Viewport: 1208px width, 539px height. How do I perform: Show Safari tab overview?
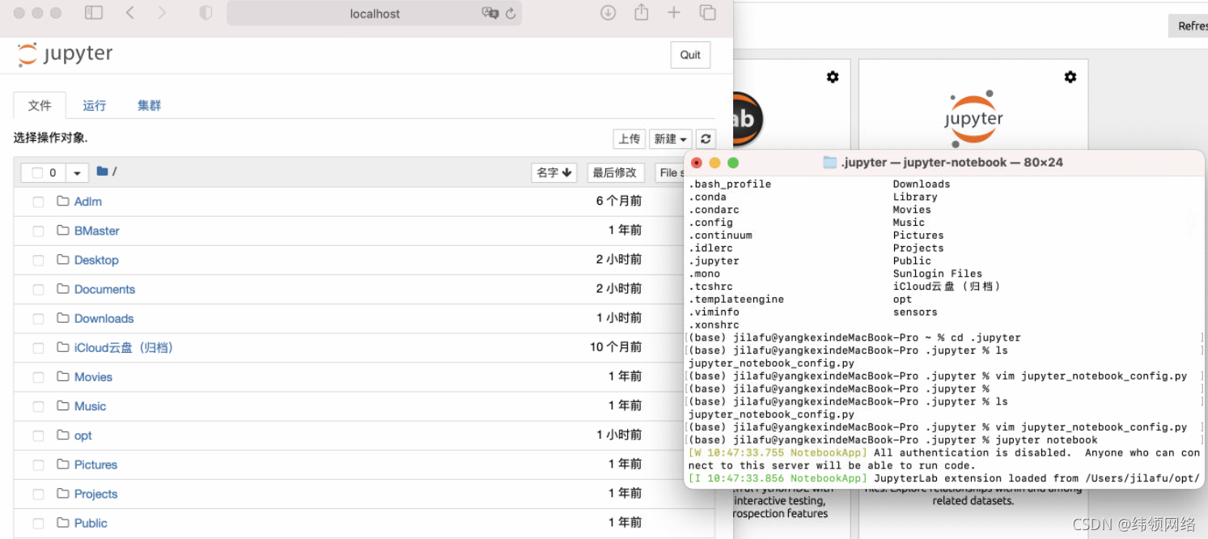(708, 13)
